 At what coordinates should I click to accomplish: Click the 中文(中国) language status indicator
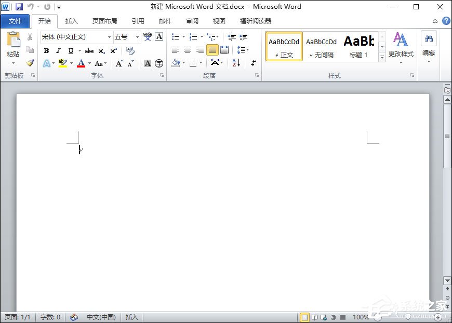(101, 317)
